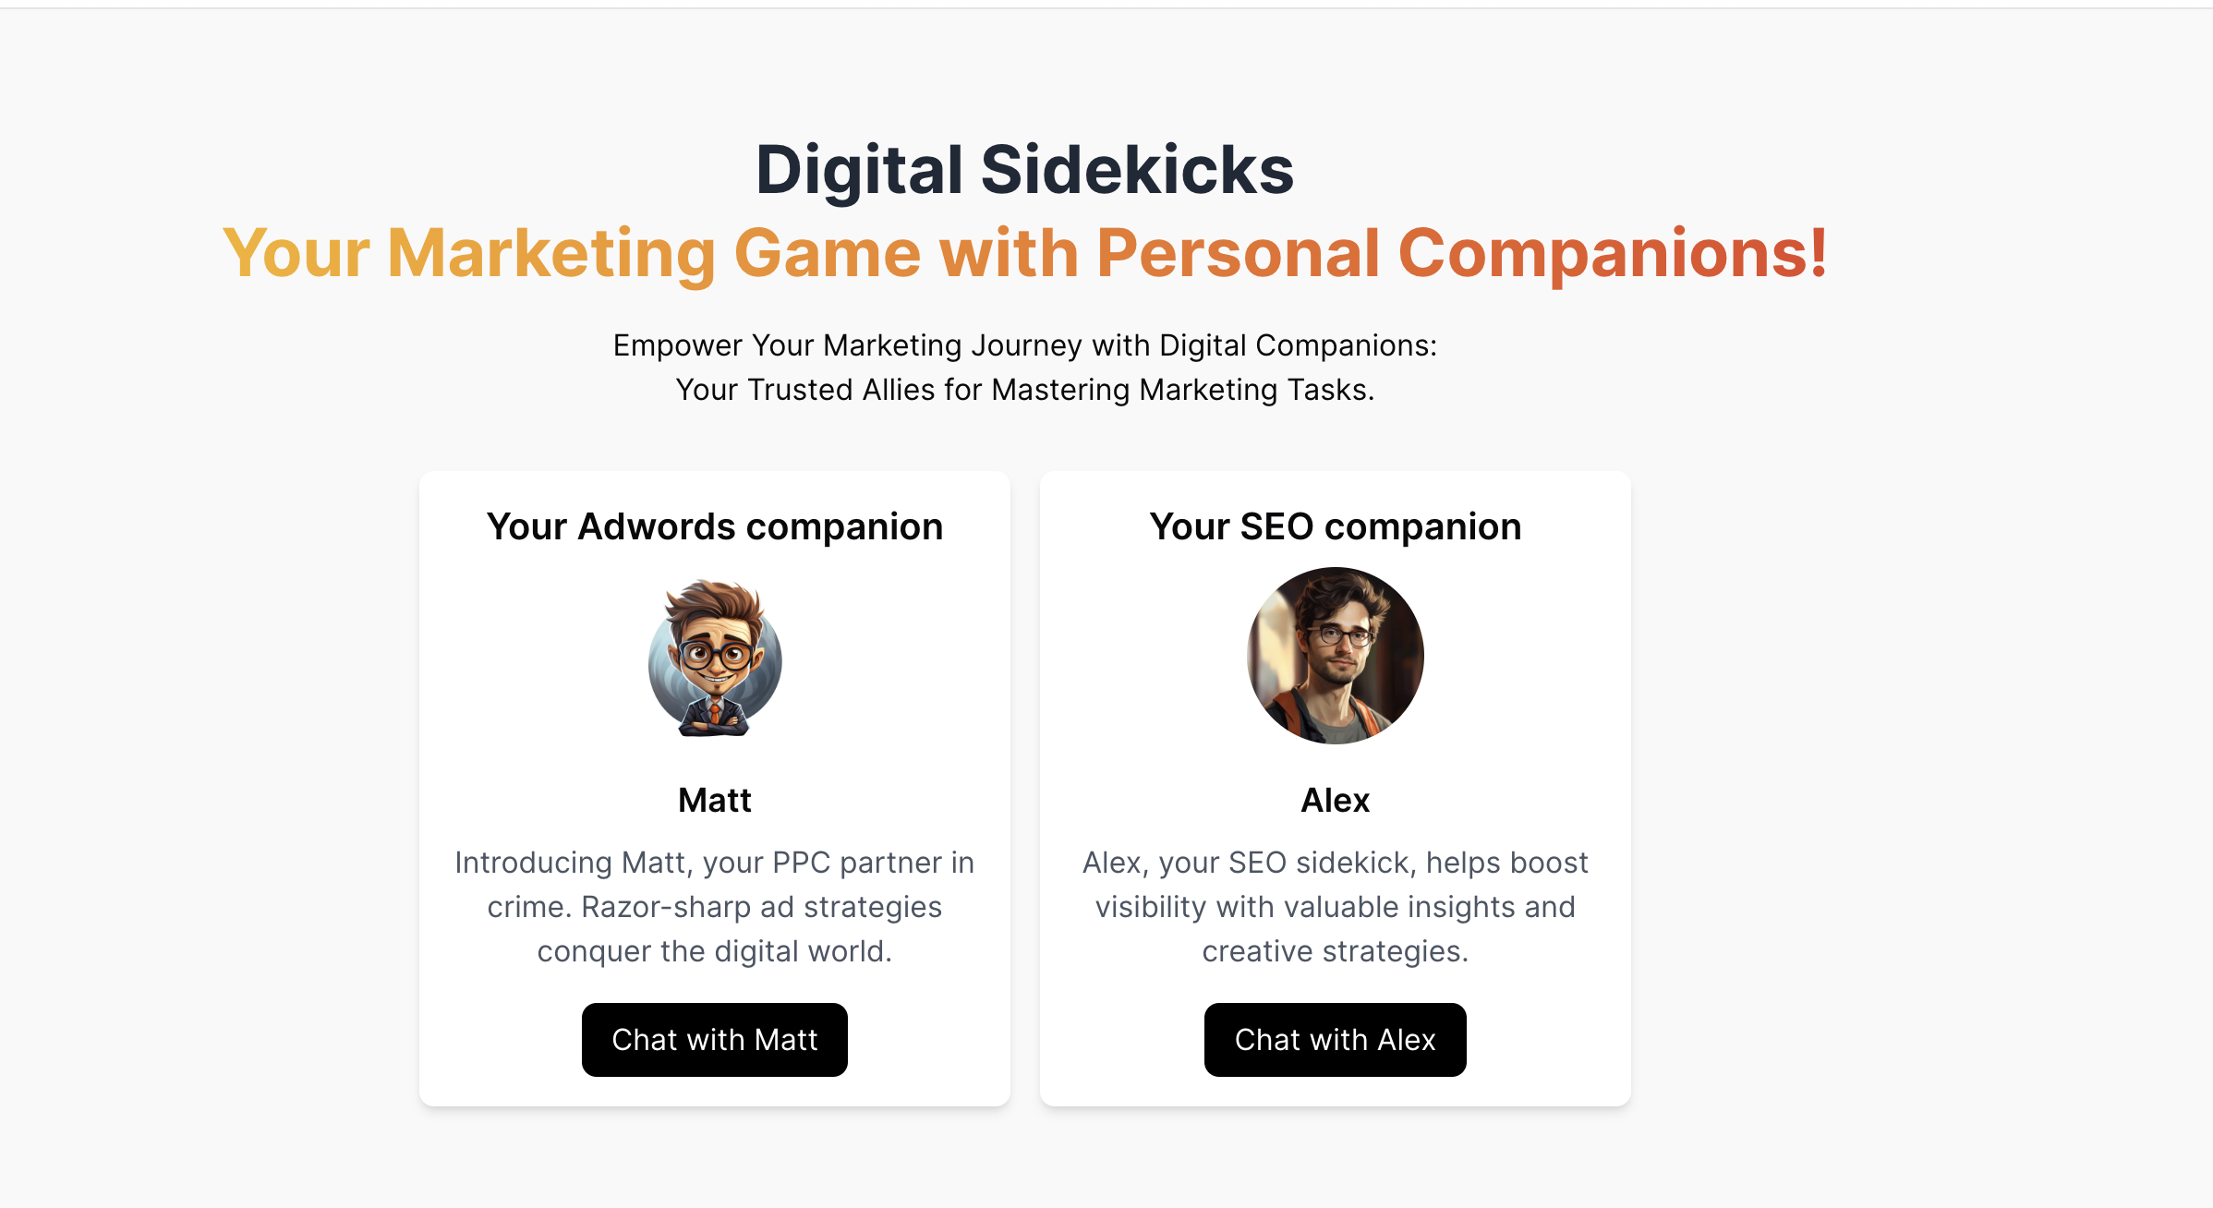Start a chat with the SEO sidekick
The height and width of the screenshot is (1208, 2213).
1335,1040
